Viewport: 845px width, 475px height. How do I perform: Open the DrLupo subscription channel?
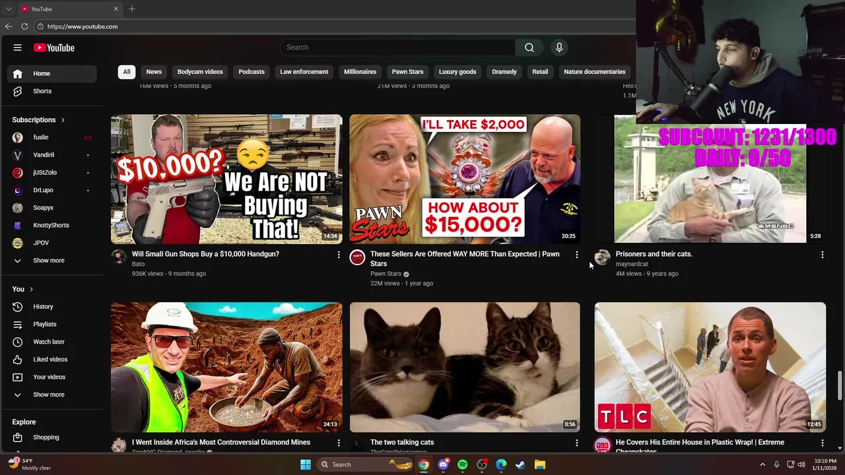52,190
